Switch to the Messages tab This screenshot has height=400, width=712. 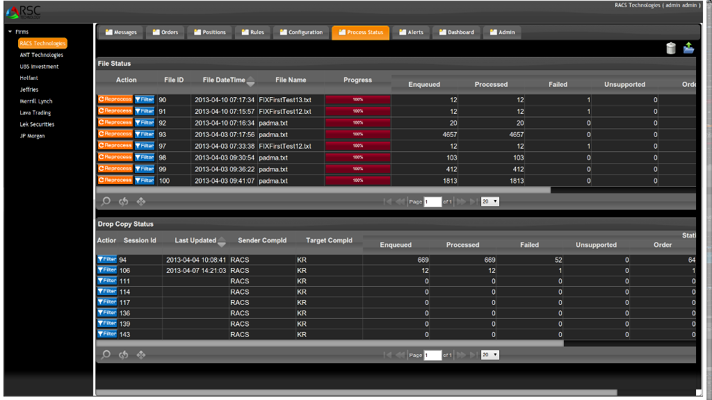click(121, 32)
